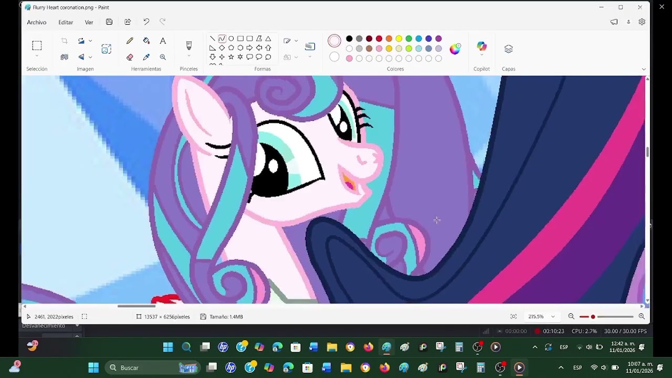
Task: Choose the straight Line shape
Action: (213, 38)
